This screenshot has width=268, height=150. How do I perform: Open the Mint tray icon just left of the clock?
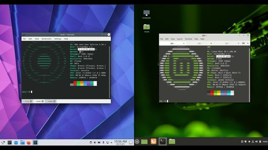(260, 142)
